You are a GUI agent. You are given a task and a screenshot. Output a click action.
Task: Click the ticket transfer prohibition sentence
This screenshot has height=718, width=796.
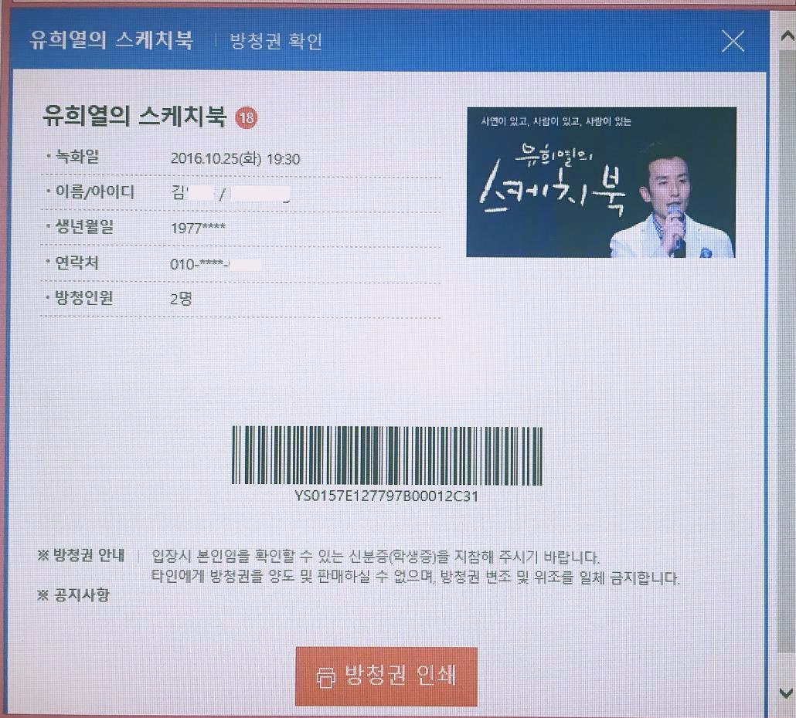[415, 577]
